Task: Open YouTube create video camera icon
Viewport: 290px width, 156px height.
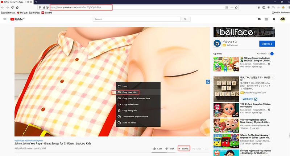Action: pyautogui.click(x=259, y=19)
